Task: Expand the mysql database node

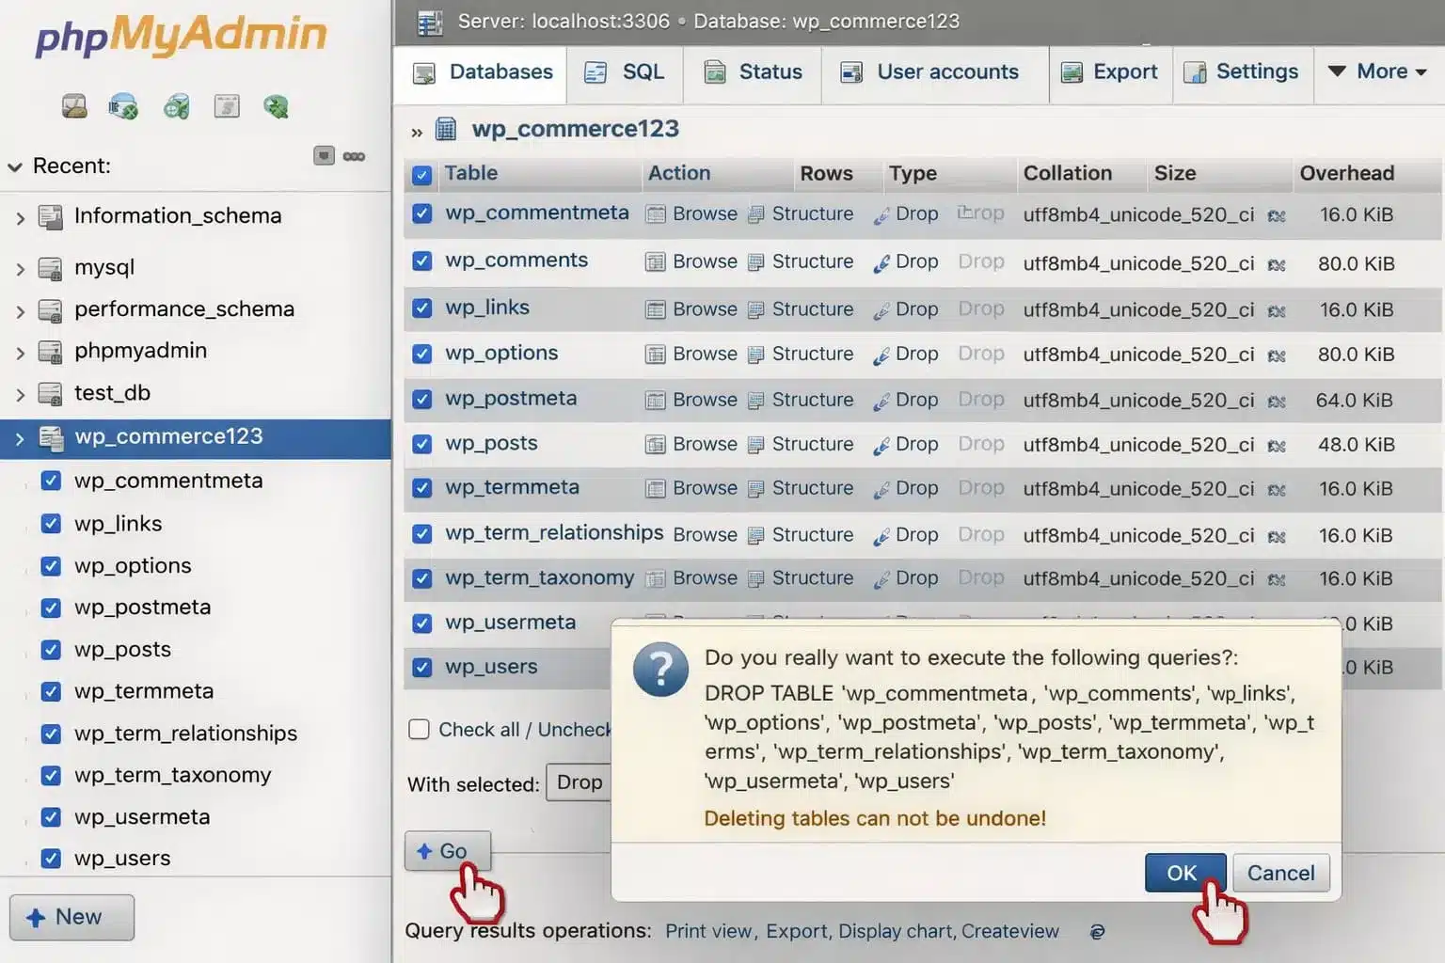Action: point(20,269)
